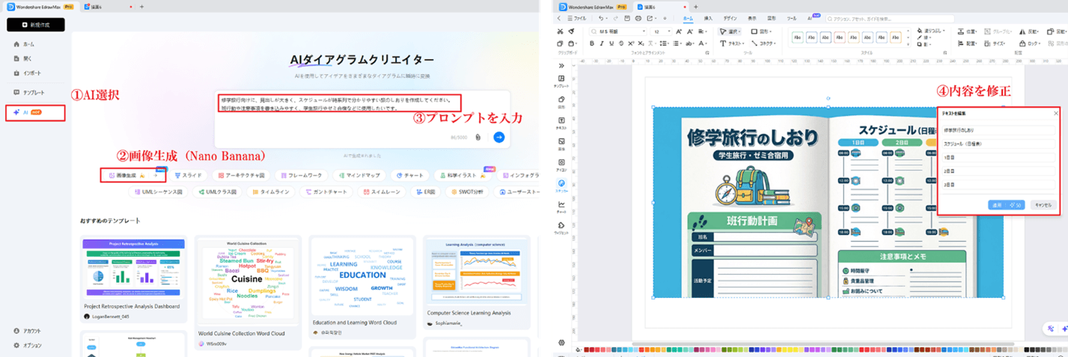Toggle underline formatting
Image resolution: width=1068 pixels, height=357 pixels.
(x=611, y=44)
